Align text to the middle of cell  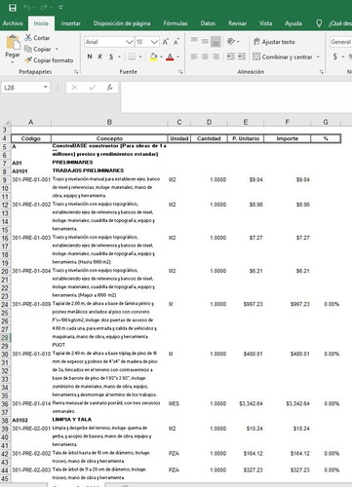pos(205,41)
